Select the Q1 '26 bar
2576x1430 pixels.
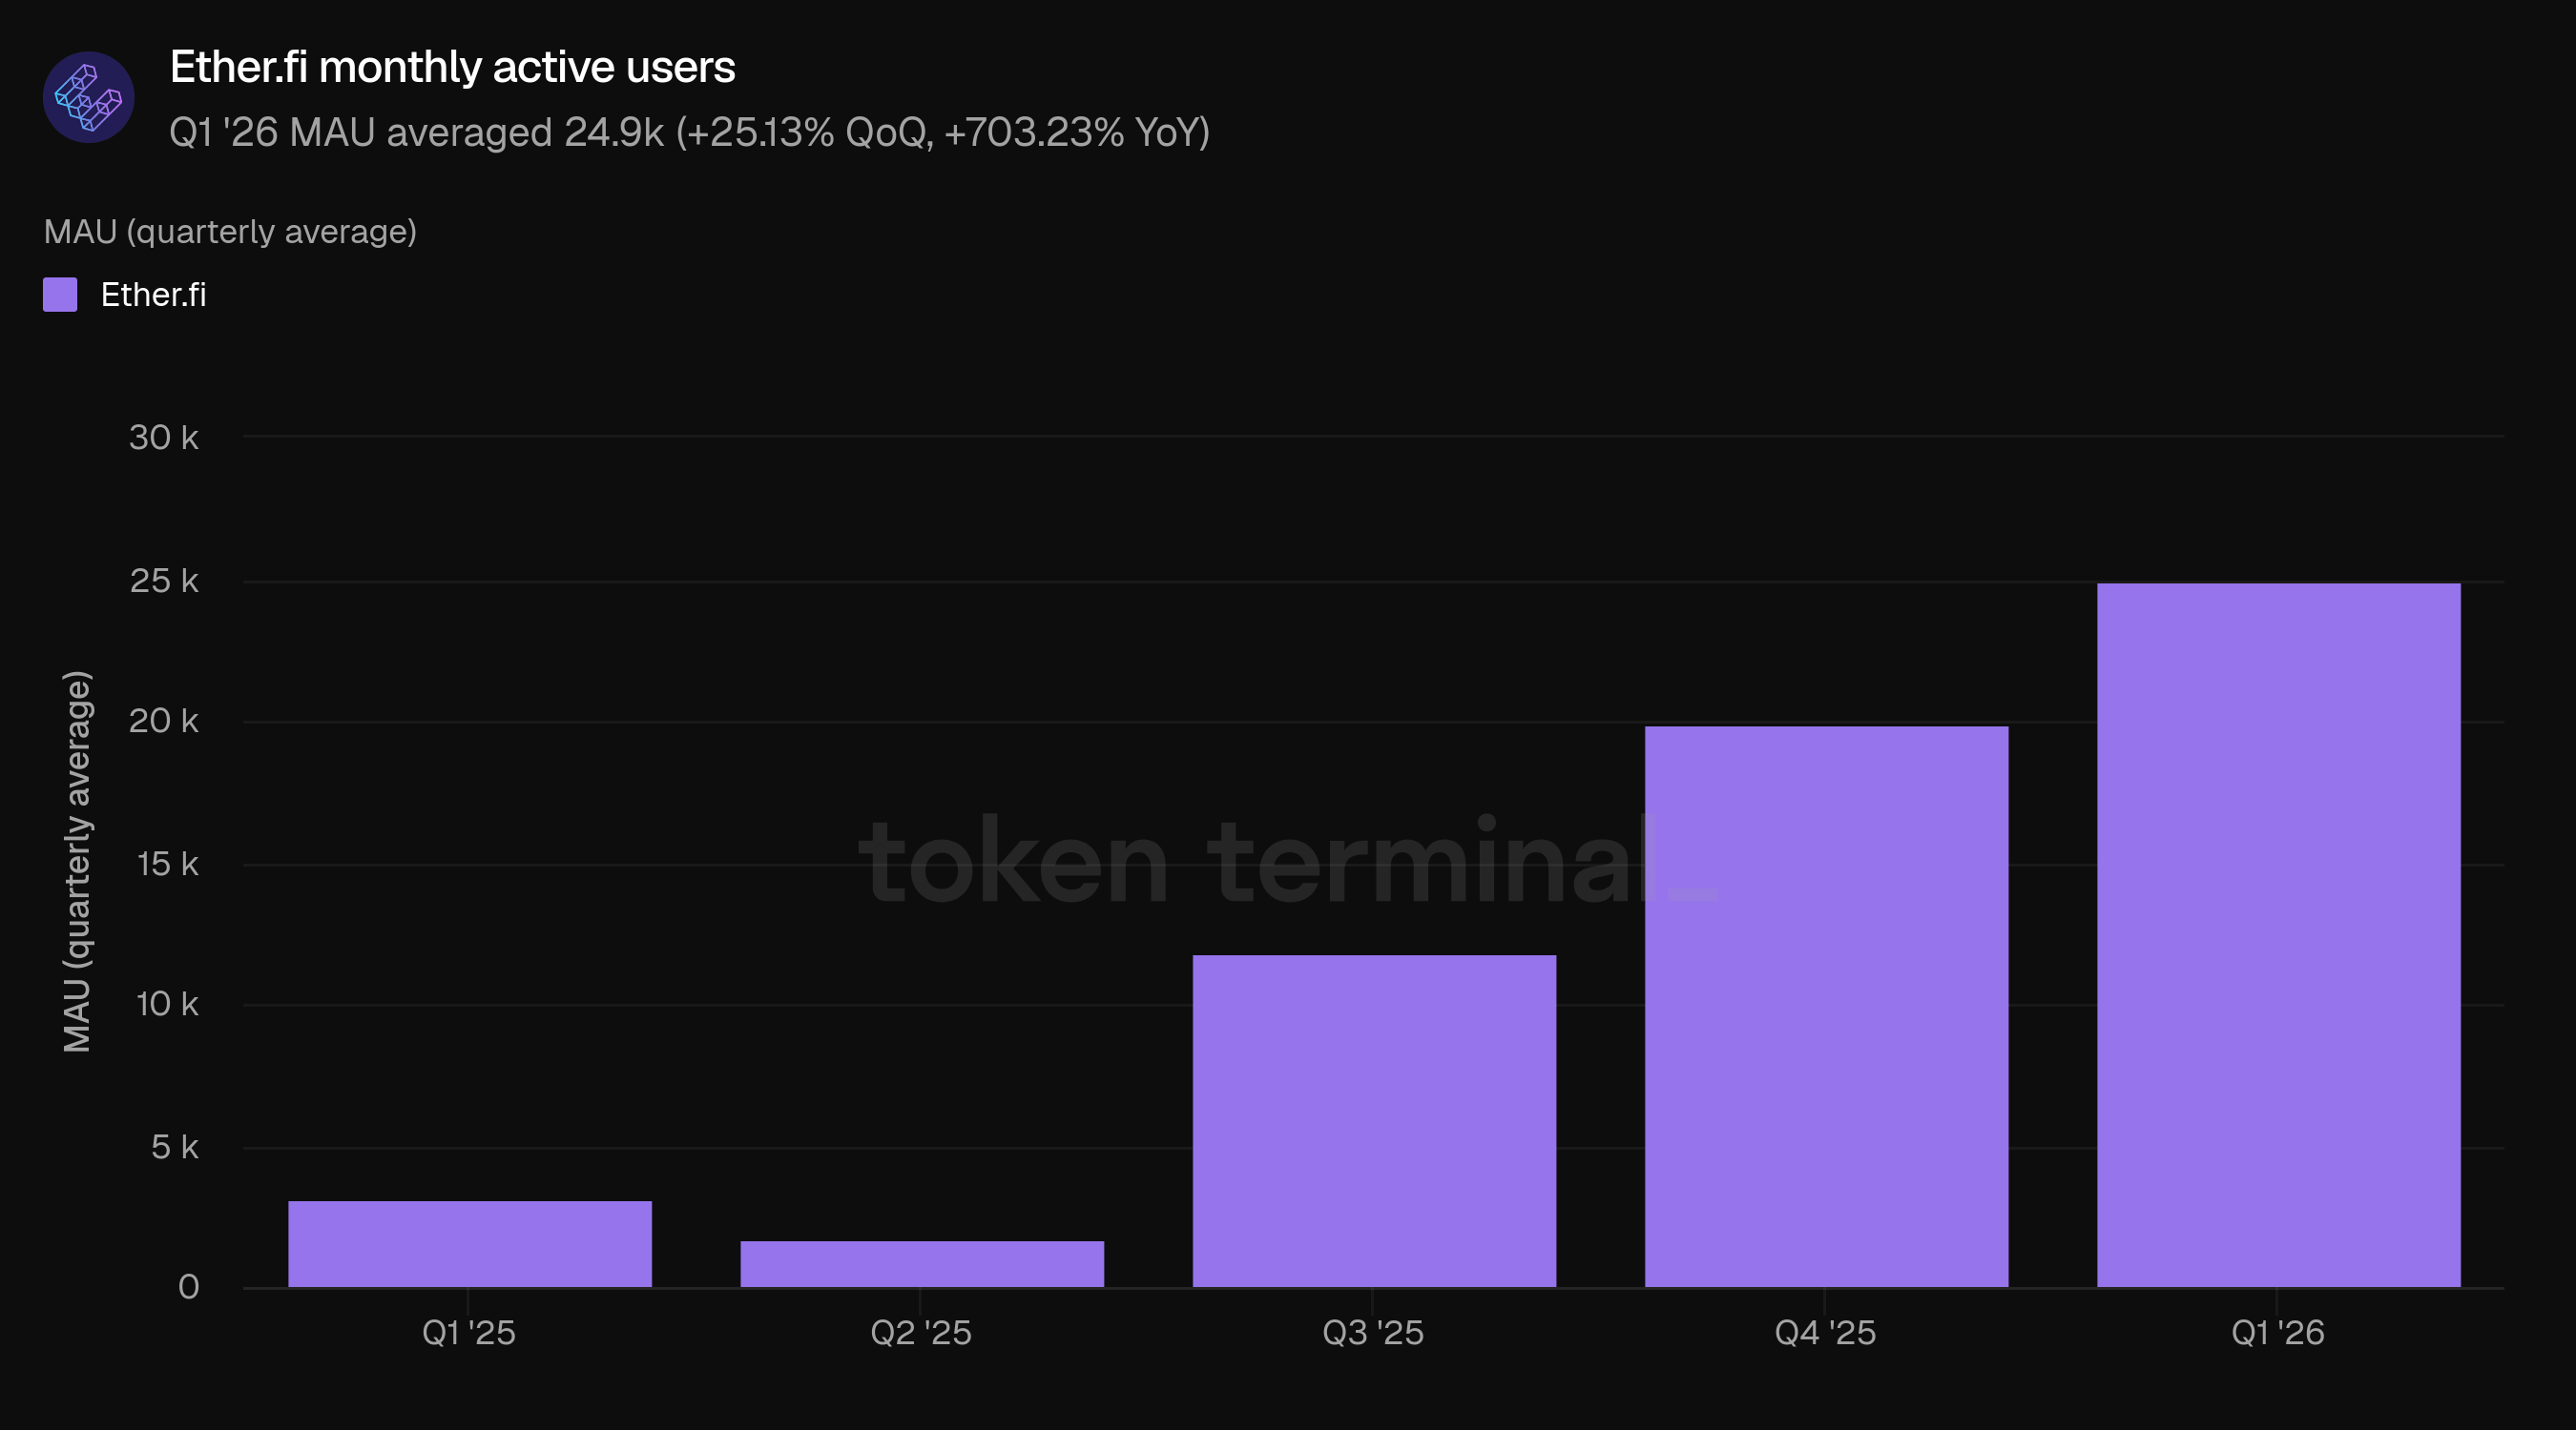2278,935
